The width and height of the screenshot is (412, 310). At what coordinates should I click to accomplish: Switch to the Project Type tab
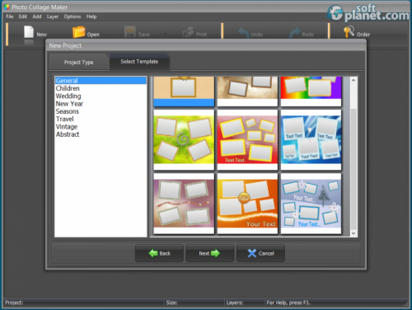click(78, 63)
